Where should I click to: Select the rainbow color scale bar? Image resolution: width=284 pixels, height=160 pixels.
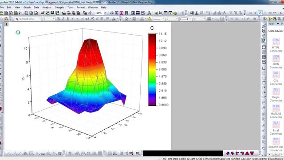152,69
